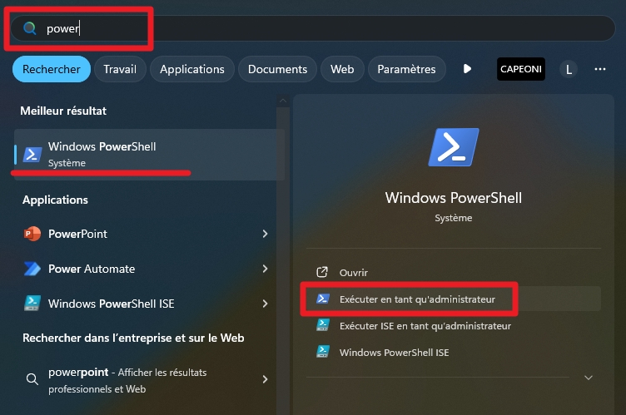This screenshot has width=626, height=415.
Task: Select the powerpoint web search suggestion
Action: point(146,379)
